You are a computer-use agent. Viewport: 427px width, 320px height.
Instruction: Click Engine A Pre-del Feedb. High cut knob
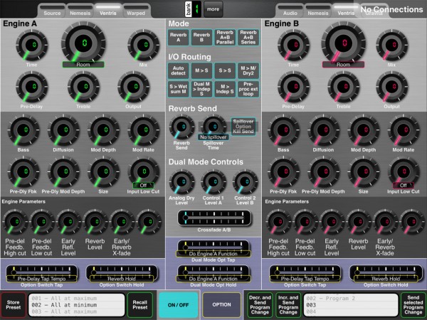(x=15, y=222)
